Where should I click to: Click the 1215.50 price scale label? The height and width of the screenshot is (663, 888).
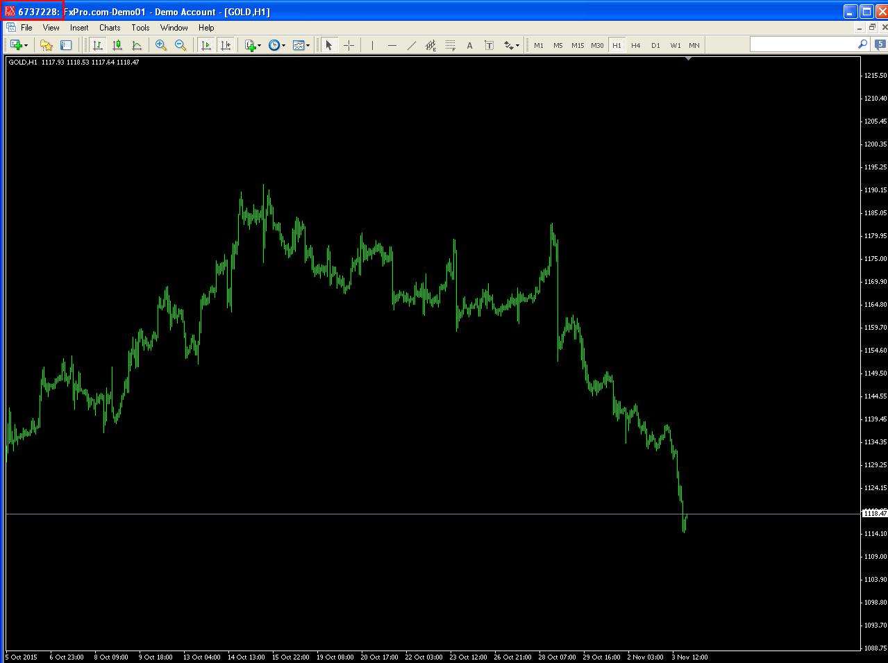(876, 75)
